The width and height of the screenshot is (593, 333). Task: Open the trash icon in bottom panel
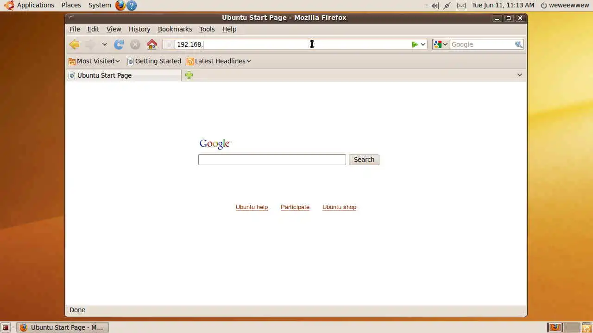[587, 327]
